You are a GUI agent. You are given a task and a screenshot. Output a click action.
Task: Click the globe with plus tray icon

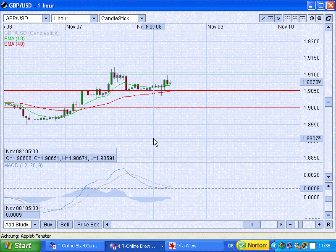coord(305,246)
